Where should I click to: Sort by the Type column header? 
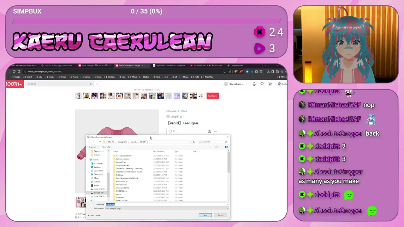176,151
